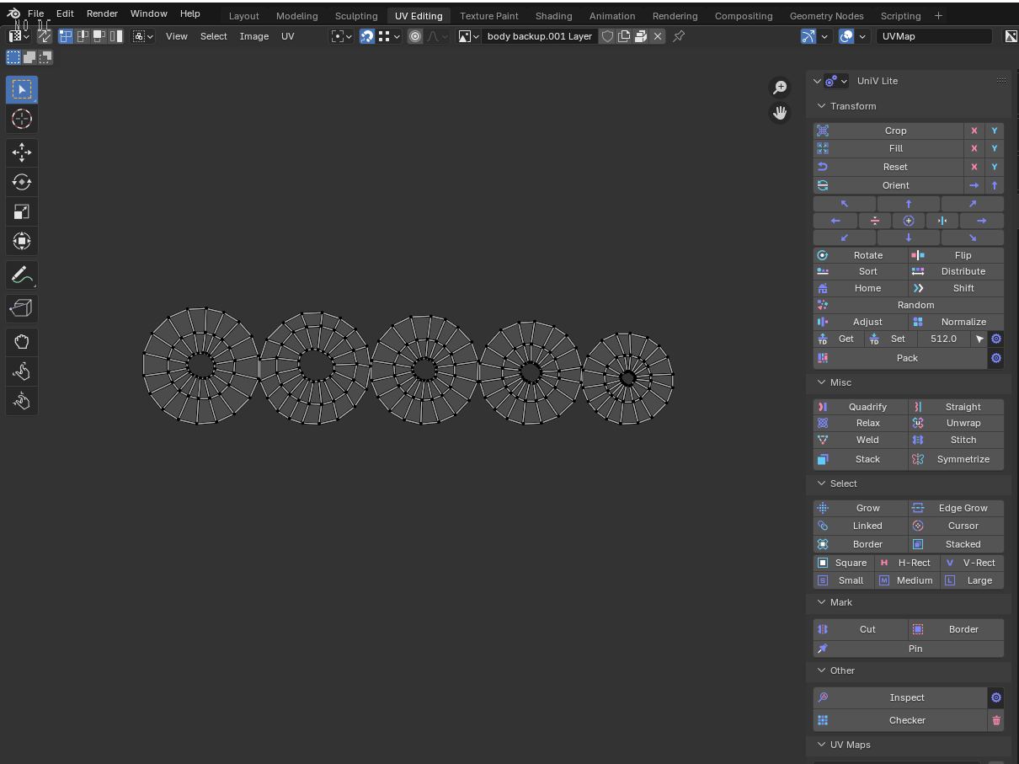Choose the Annotate pencil tool
1019x764 pixels.
22,275
